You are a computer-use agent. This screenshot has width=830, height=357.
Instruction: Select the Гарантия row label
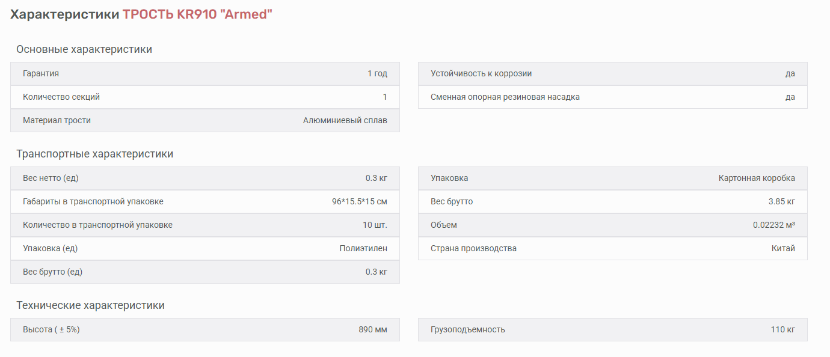[41, 73]
